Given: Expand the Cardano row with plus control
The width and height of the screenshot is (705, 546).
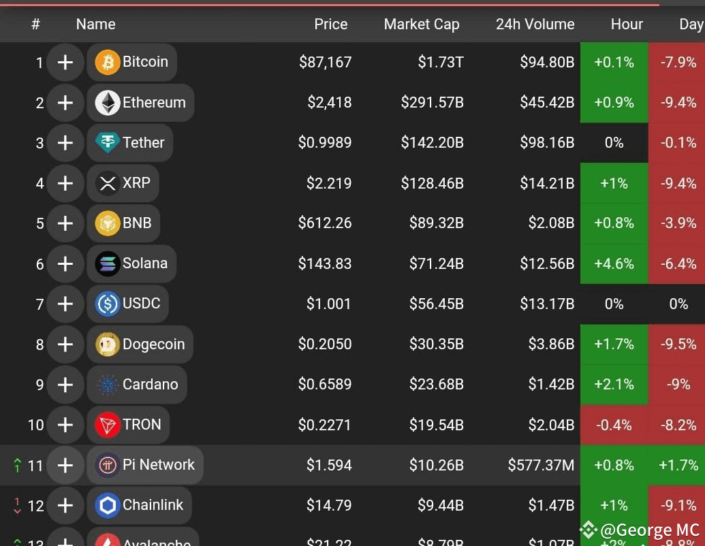Looking at the screenshot, I should (65, 385).
